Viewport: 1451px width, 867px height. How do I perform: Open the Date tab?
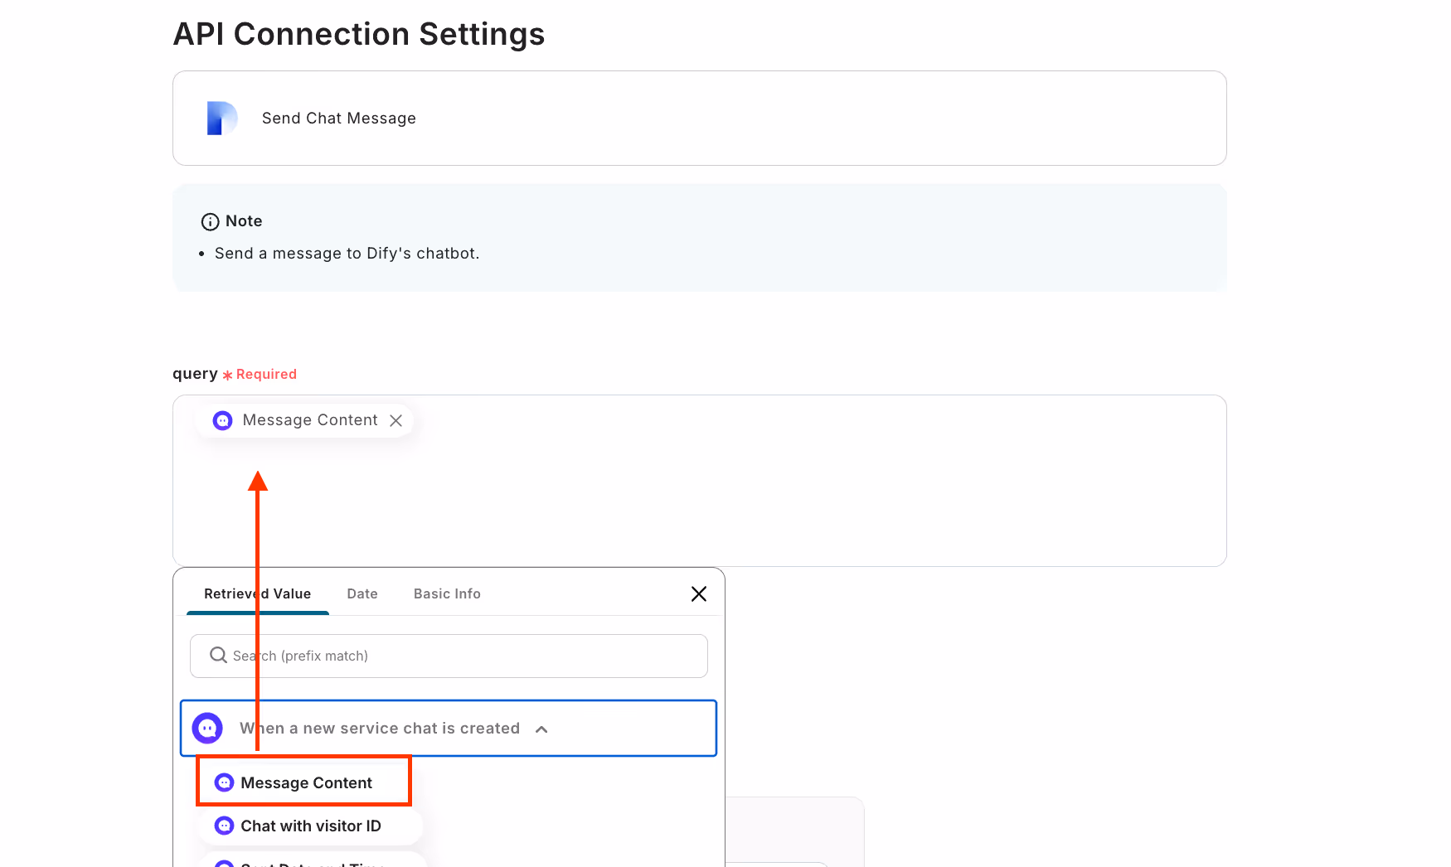tap(362, 593)
